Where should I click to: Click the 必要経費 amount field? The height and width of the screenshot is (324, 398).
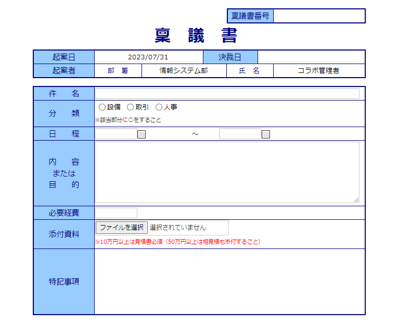point(116,213)
